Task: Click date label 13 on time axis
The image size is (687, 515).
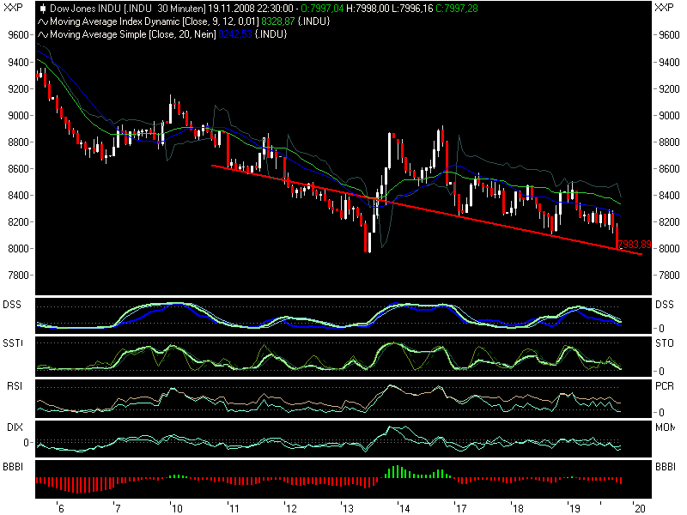Action: point(348,508)
